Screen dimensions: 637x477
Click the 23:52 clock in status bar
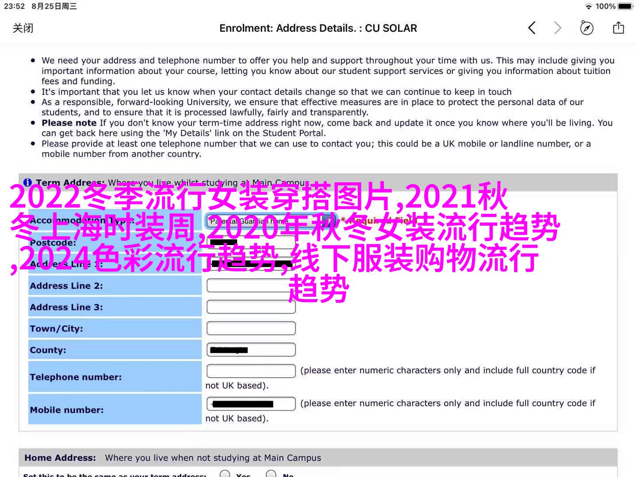(14, 6)
